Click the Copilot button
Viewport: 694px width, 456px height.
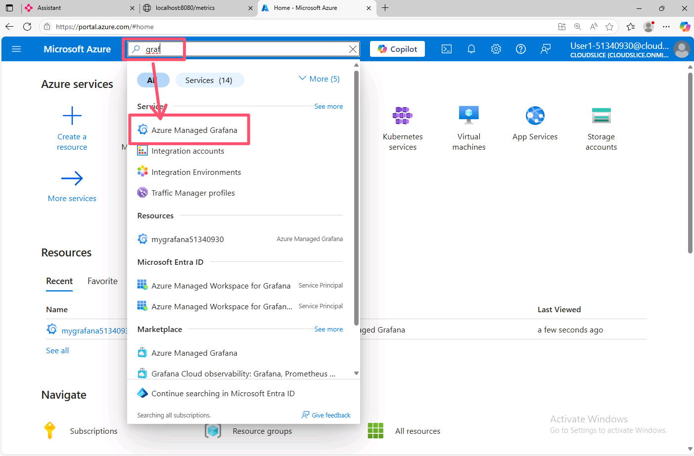pyautogui.click(x=397, y=49)
